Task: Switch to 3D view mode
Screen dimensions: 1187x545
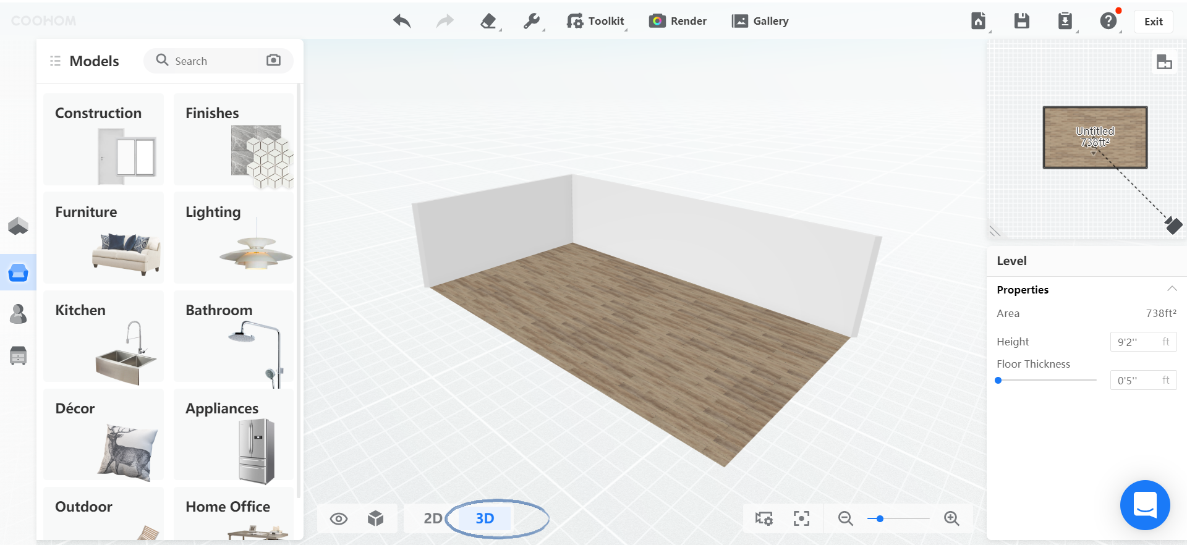Action: tap(485, 518)
